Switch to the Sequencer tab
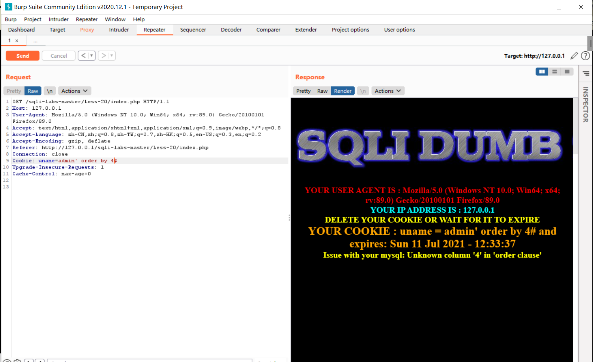Viewport: 593px width, 362px height. 193,30
